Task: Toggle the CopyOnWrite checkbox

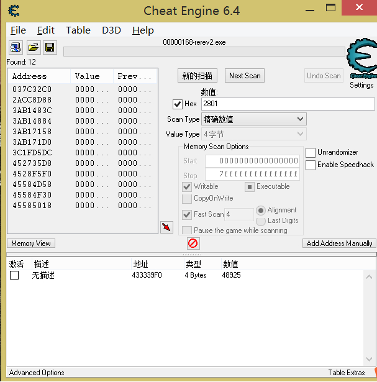Action: click(x=187, y=199)
